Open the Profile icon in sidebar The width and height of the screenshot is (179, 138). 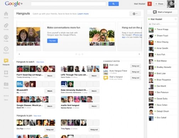pyautogui.click(x=6, y=37)
